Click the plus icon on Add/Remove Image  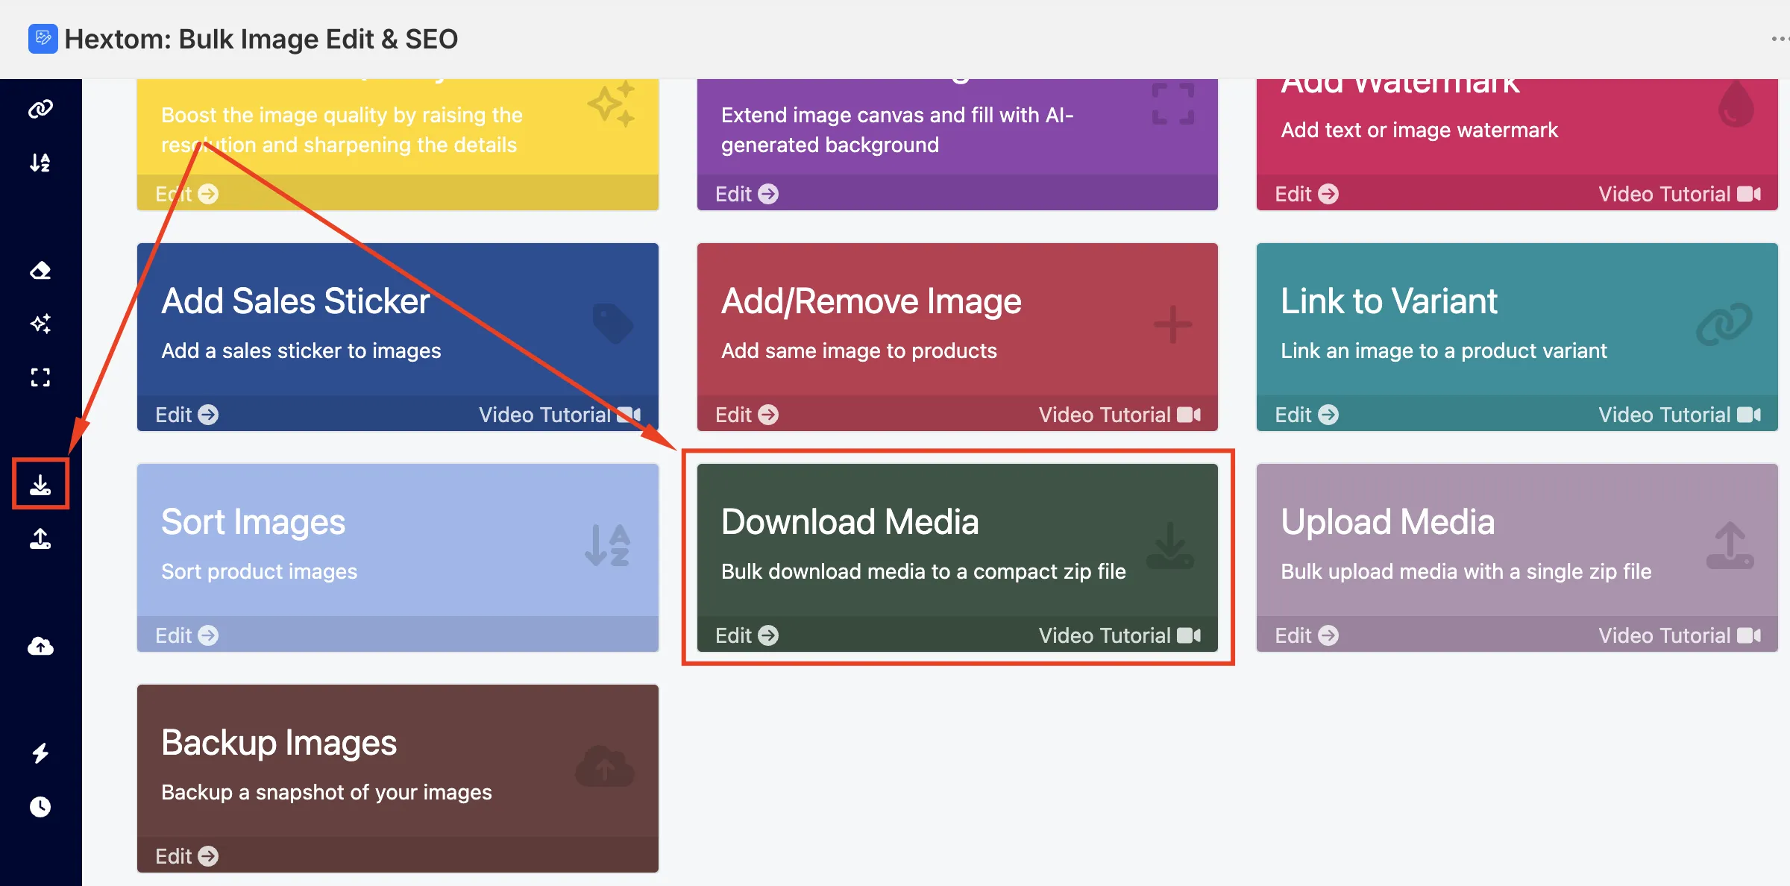[x=1172, y=324]
